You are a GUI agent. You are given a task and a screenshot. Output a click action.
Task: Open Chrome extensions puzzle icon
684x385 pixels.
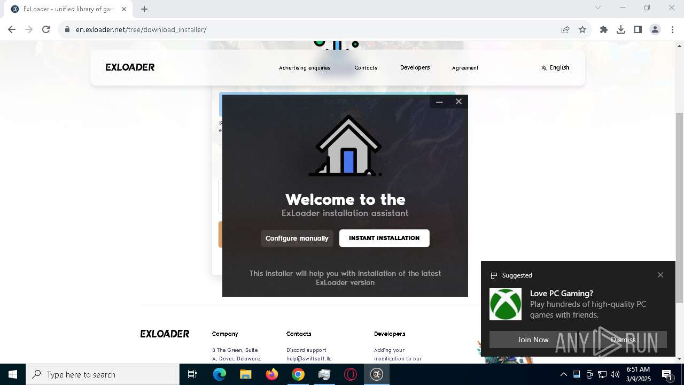click(604, 29)
